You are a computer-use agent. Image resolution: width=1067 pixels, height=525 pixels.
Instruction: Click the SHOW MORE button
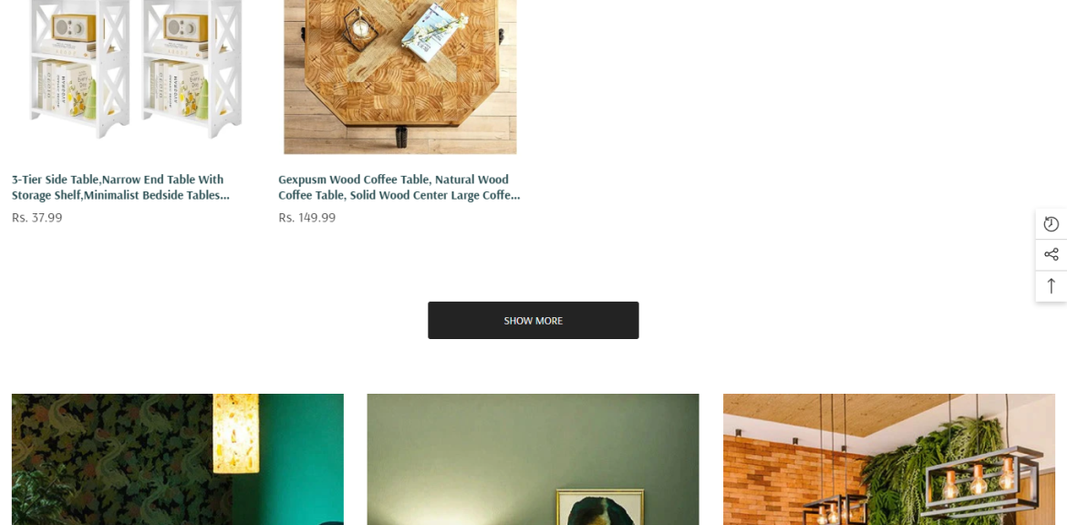(x=533, y=320)
